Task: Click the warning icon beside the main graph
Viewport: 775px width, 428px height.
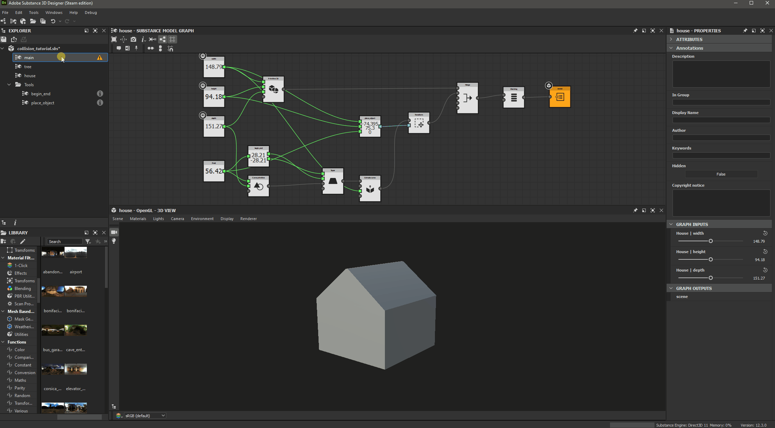Action: coord(100,57)
